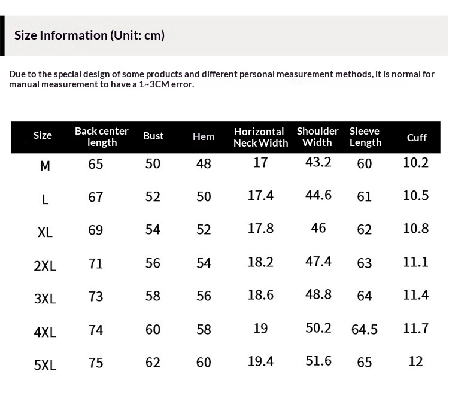Click the XL size row label
The height and width of the screenshot is (398, 449).
[45, 232]
